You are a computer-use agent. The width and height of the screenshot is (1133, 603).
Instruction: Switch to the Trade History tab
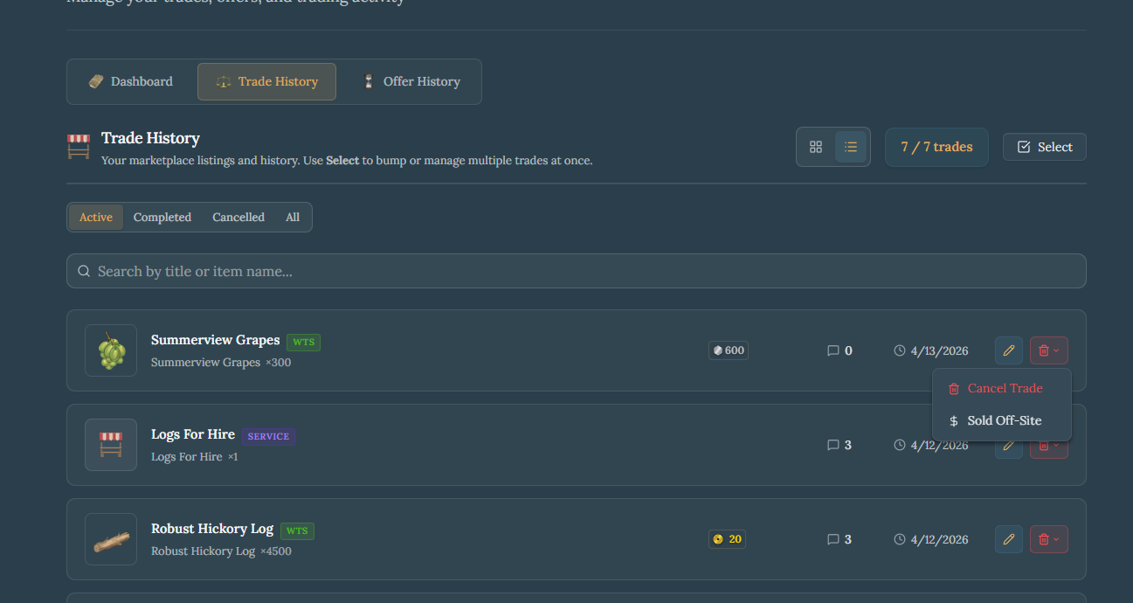pos(266,81)
